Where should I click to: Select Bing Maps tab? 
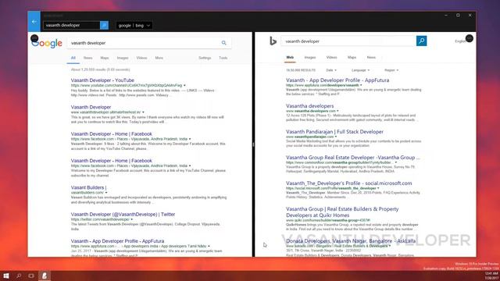coord(352,57)
